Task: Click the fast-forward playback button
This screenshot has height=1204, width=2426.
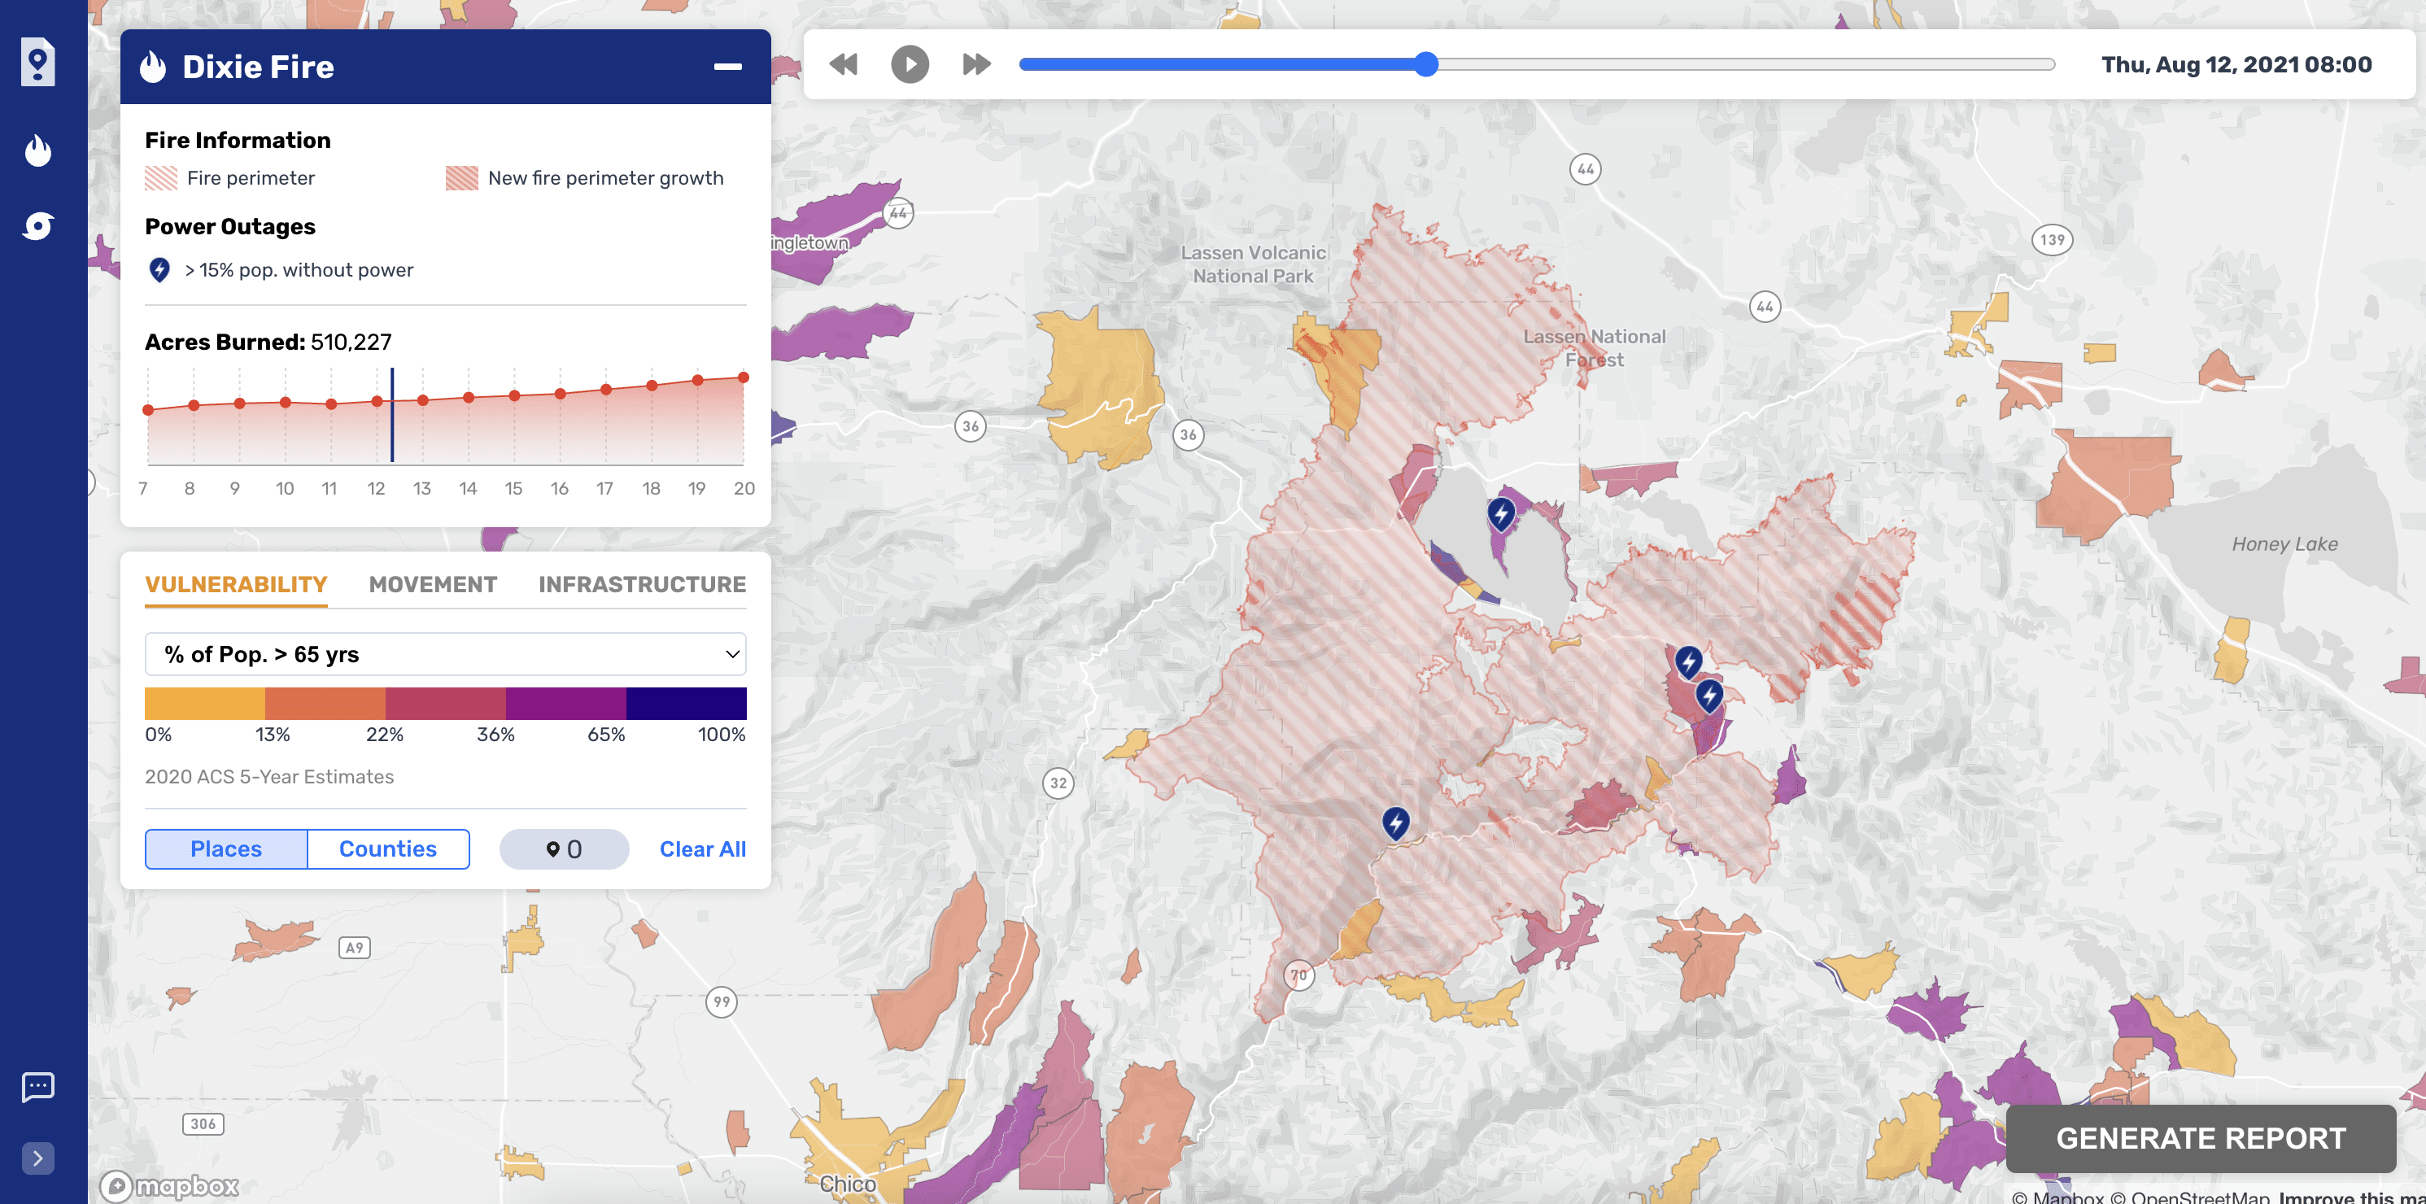Action: (x=976, y=64)
